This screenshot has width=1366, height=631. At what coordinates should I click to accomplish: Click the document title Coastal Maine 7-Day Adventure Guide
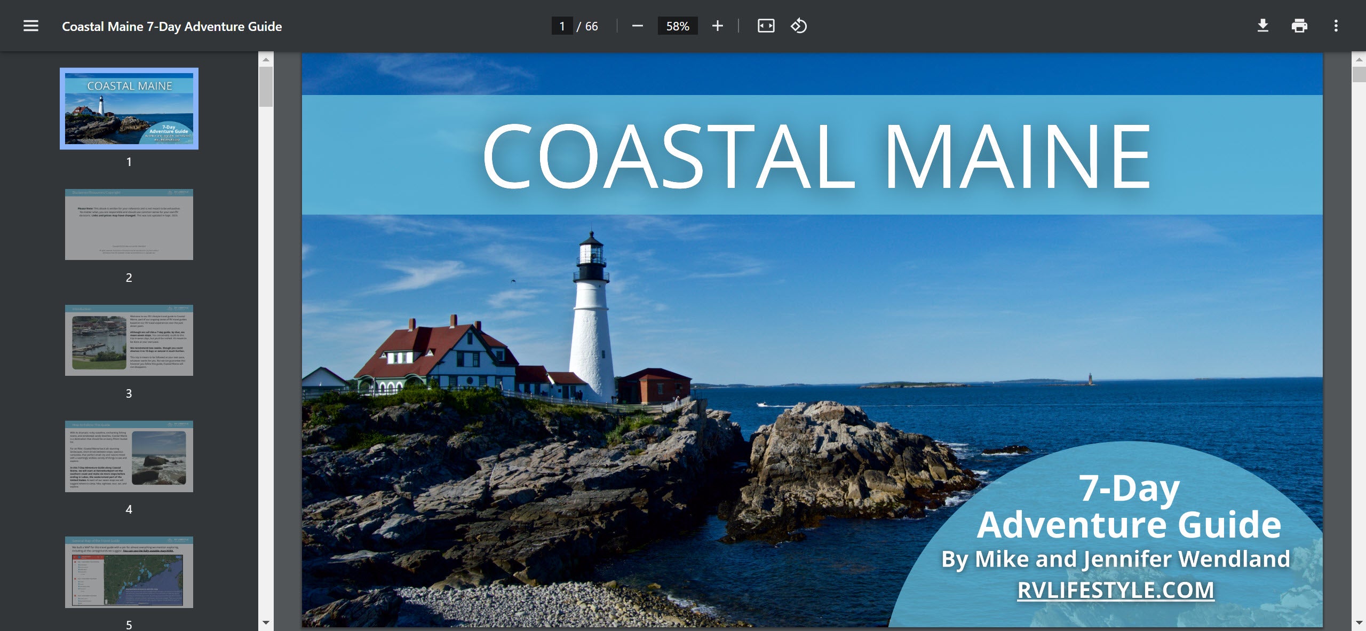pyautogui.click(x=171, y=26)
